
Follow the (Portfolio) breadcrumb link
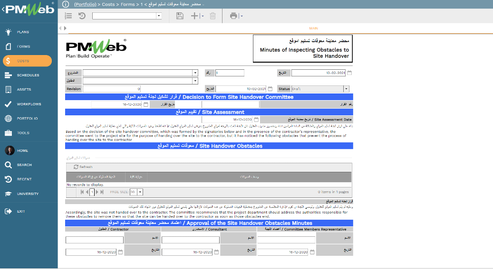[87, 4]
